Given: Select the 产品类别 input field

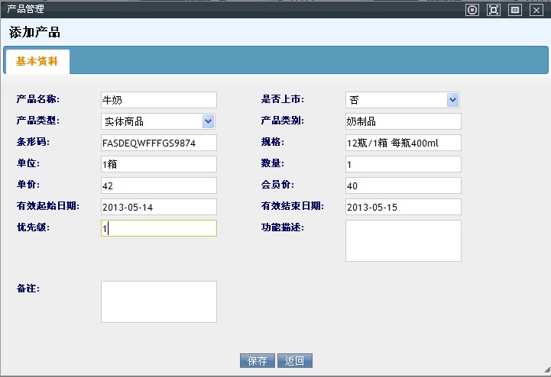Looking at the screenshot, I should tap(403, 121).
